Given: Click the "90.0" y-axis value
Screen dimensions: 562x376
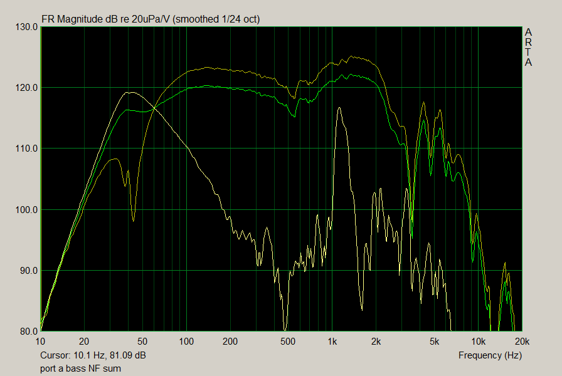Looking at the screenshot, I should click(x=29, y=271).
